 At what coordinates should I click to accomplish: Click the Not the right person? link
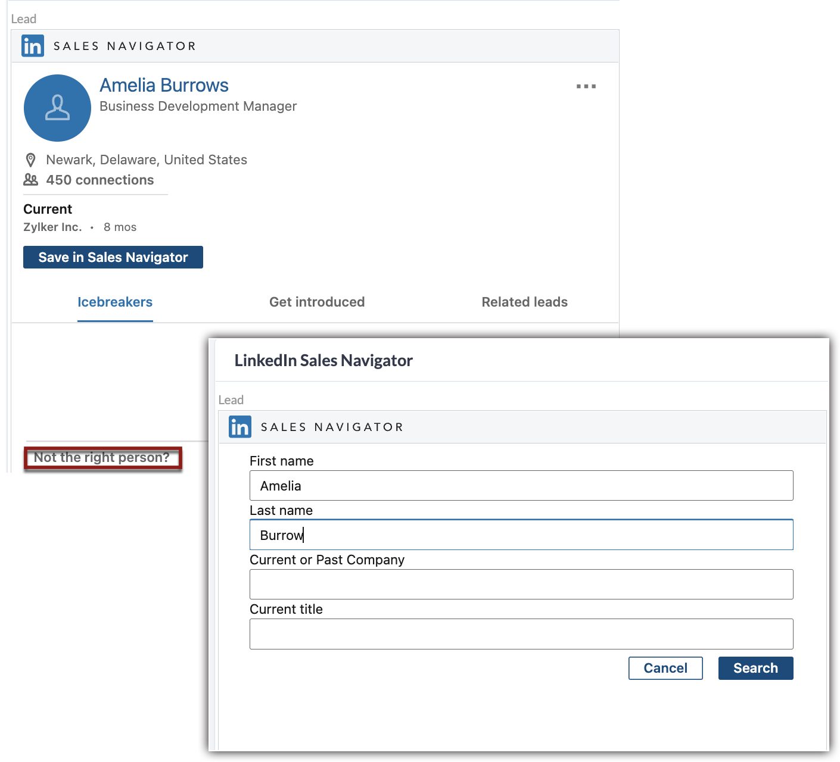[102, 457]
